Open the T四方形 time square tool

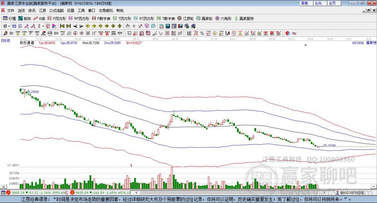coord(122,18)
